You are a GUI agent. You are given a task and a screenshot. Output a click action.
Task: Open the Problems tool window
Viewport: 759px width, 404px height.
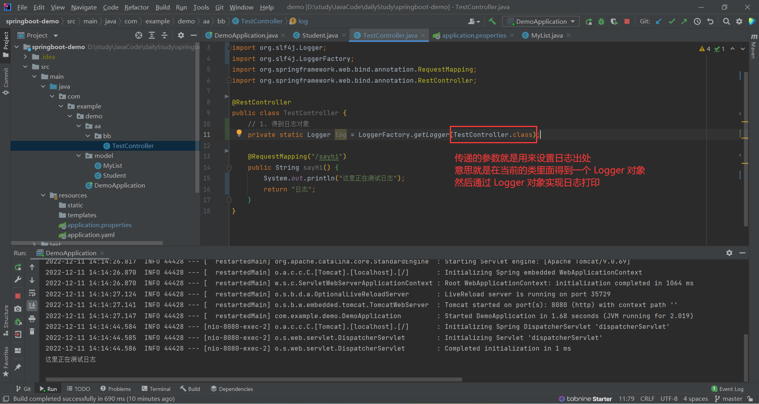tap(115, 389)
